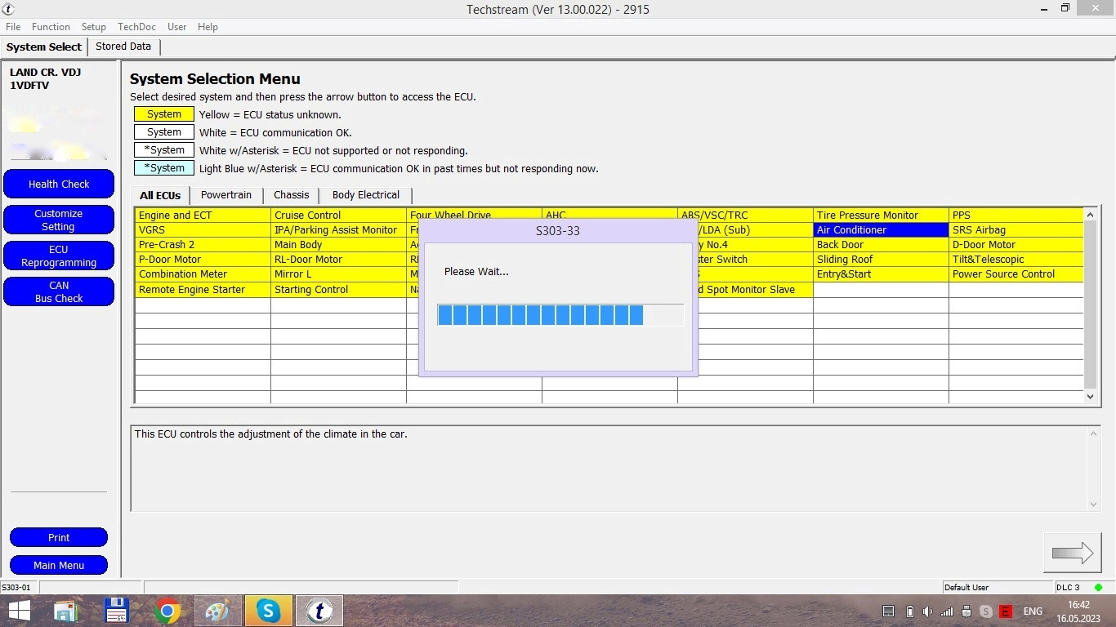Viewport: 1116px width, 627px height.
Task: Click the Print button
Action: point(59,537)
